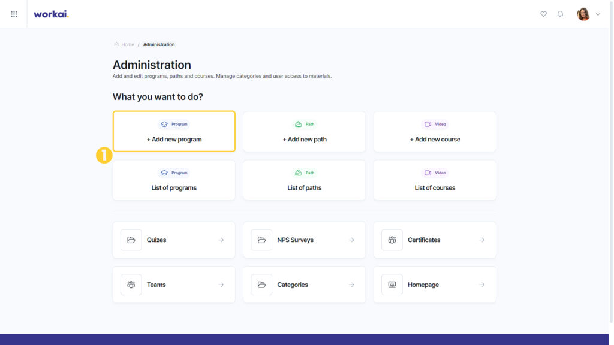Open Categories arrow
The width and height of the screenshot is (614, 345).
click(351, 285)
